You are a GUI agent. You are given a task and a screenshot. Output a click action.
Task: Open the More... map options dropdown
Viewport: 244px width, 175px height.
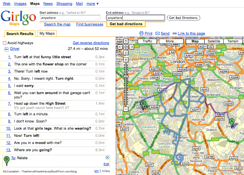[171, 41]
